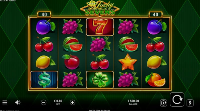The width and height of the screenshot is (200, 111).
Task: Increase bet with plus button
Action: (x=72, y=102)
